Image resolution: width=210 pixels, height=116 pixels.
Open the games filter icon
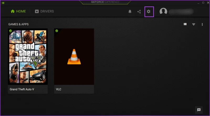[193, 24]
